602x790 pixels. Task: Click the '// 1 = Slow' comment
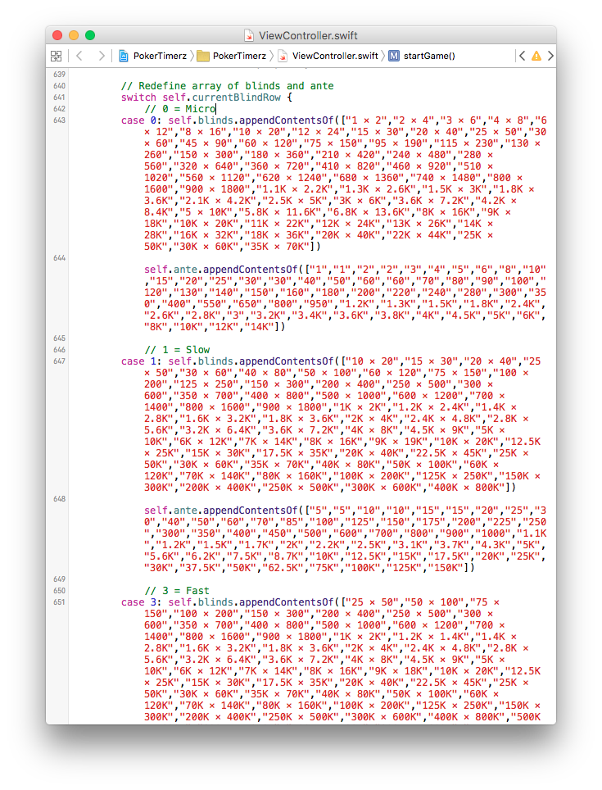(177, 350)
